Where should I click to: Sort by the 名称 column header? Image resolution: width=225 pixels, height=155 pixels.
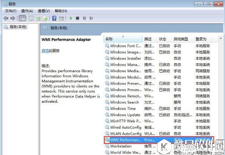click(x=123, y=39)
